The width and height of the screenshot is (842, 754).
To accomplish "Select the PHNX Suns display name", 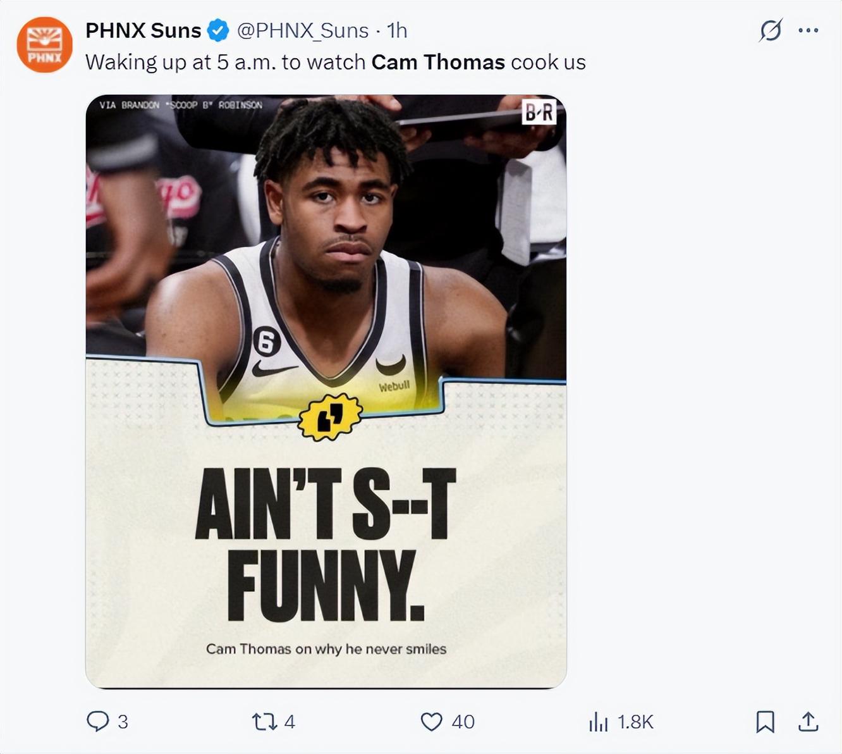I will [x=143, y=29].
